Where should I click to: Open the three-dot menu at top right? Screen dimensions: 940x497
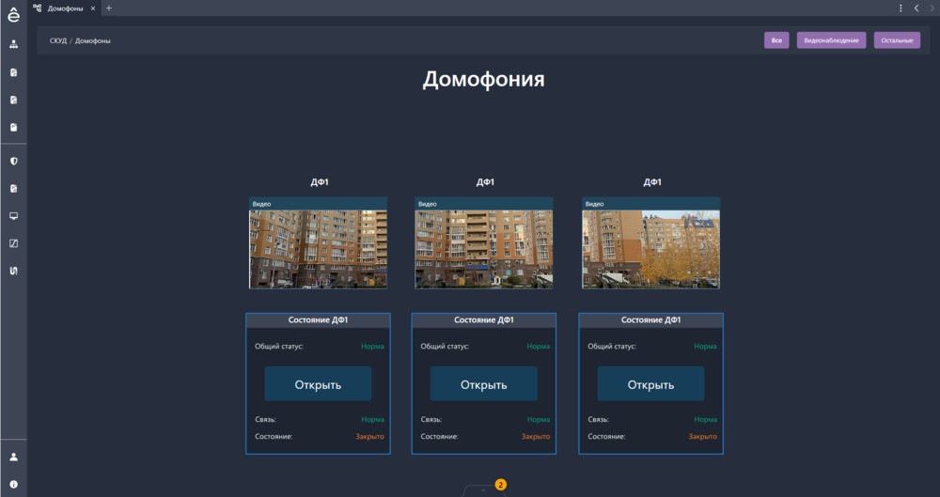click(x=901, y=8)
